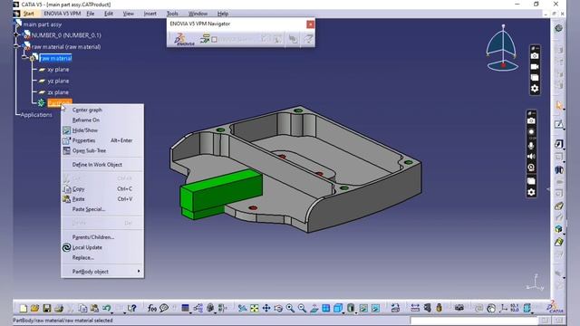Toggle Hide/Show icon in bottom toolbar

[x=363, y=308]
